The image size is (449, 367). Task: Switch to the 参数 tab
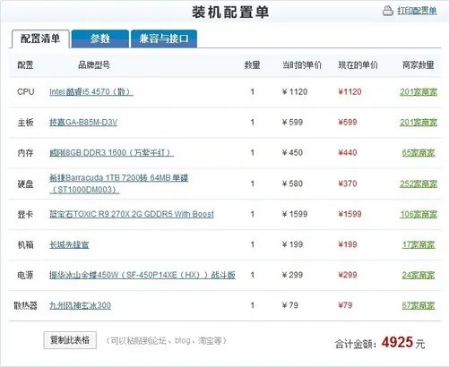click(x=100, y=38)
